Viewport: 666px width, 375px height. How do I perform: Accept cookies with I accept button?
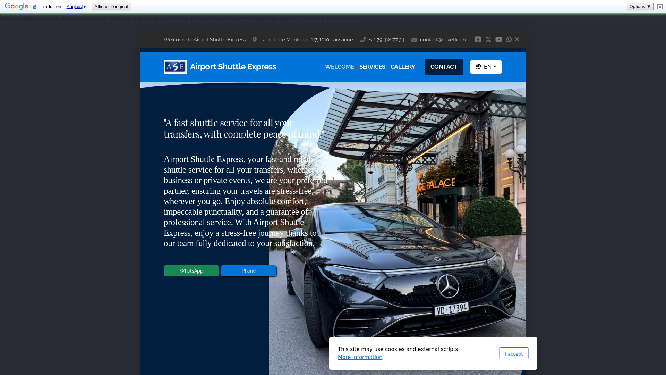[x=513, y=353]
